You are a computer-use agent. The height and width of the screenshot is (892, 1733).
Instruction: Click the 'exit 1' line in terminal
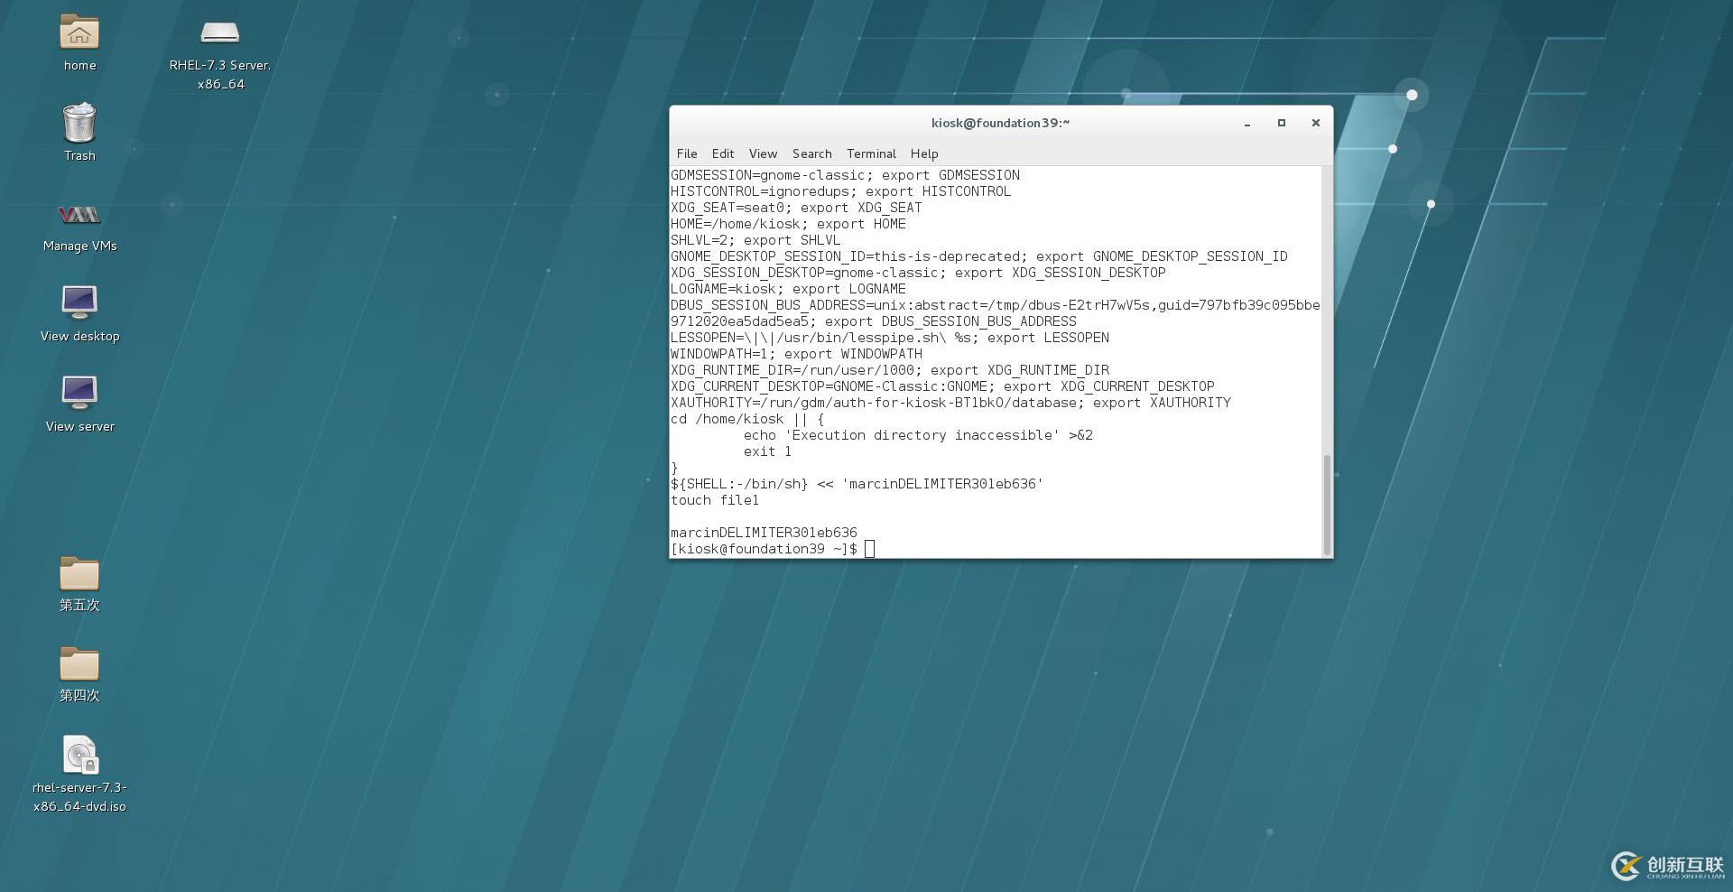click(x=767, y=451)
